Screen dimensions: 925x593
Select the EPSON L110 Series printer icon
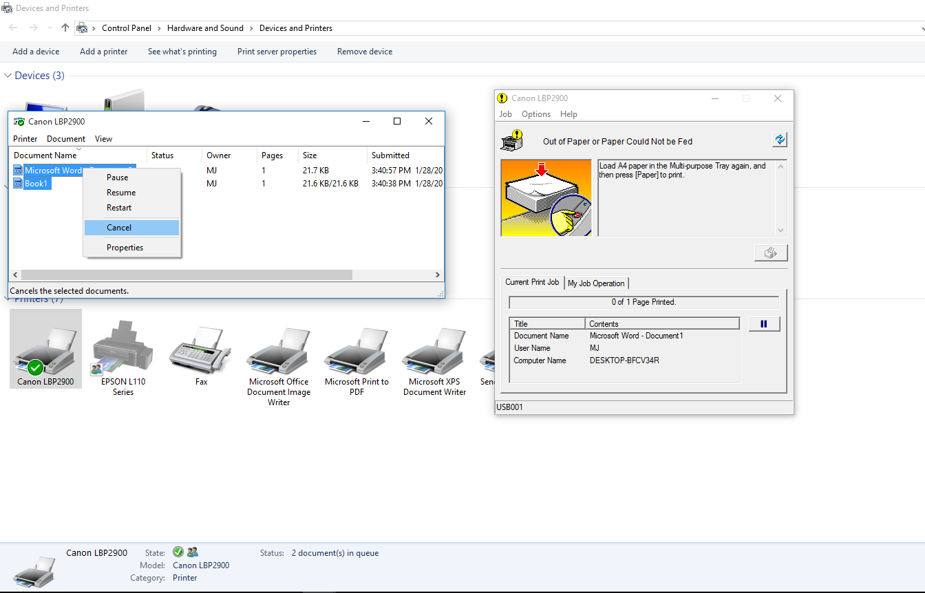point(123,349)
